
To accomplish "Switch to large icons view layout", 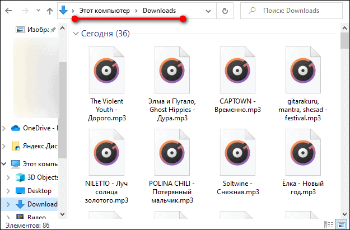I will [x=342, y=225].
